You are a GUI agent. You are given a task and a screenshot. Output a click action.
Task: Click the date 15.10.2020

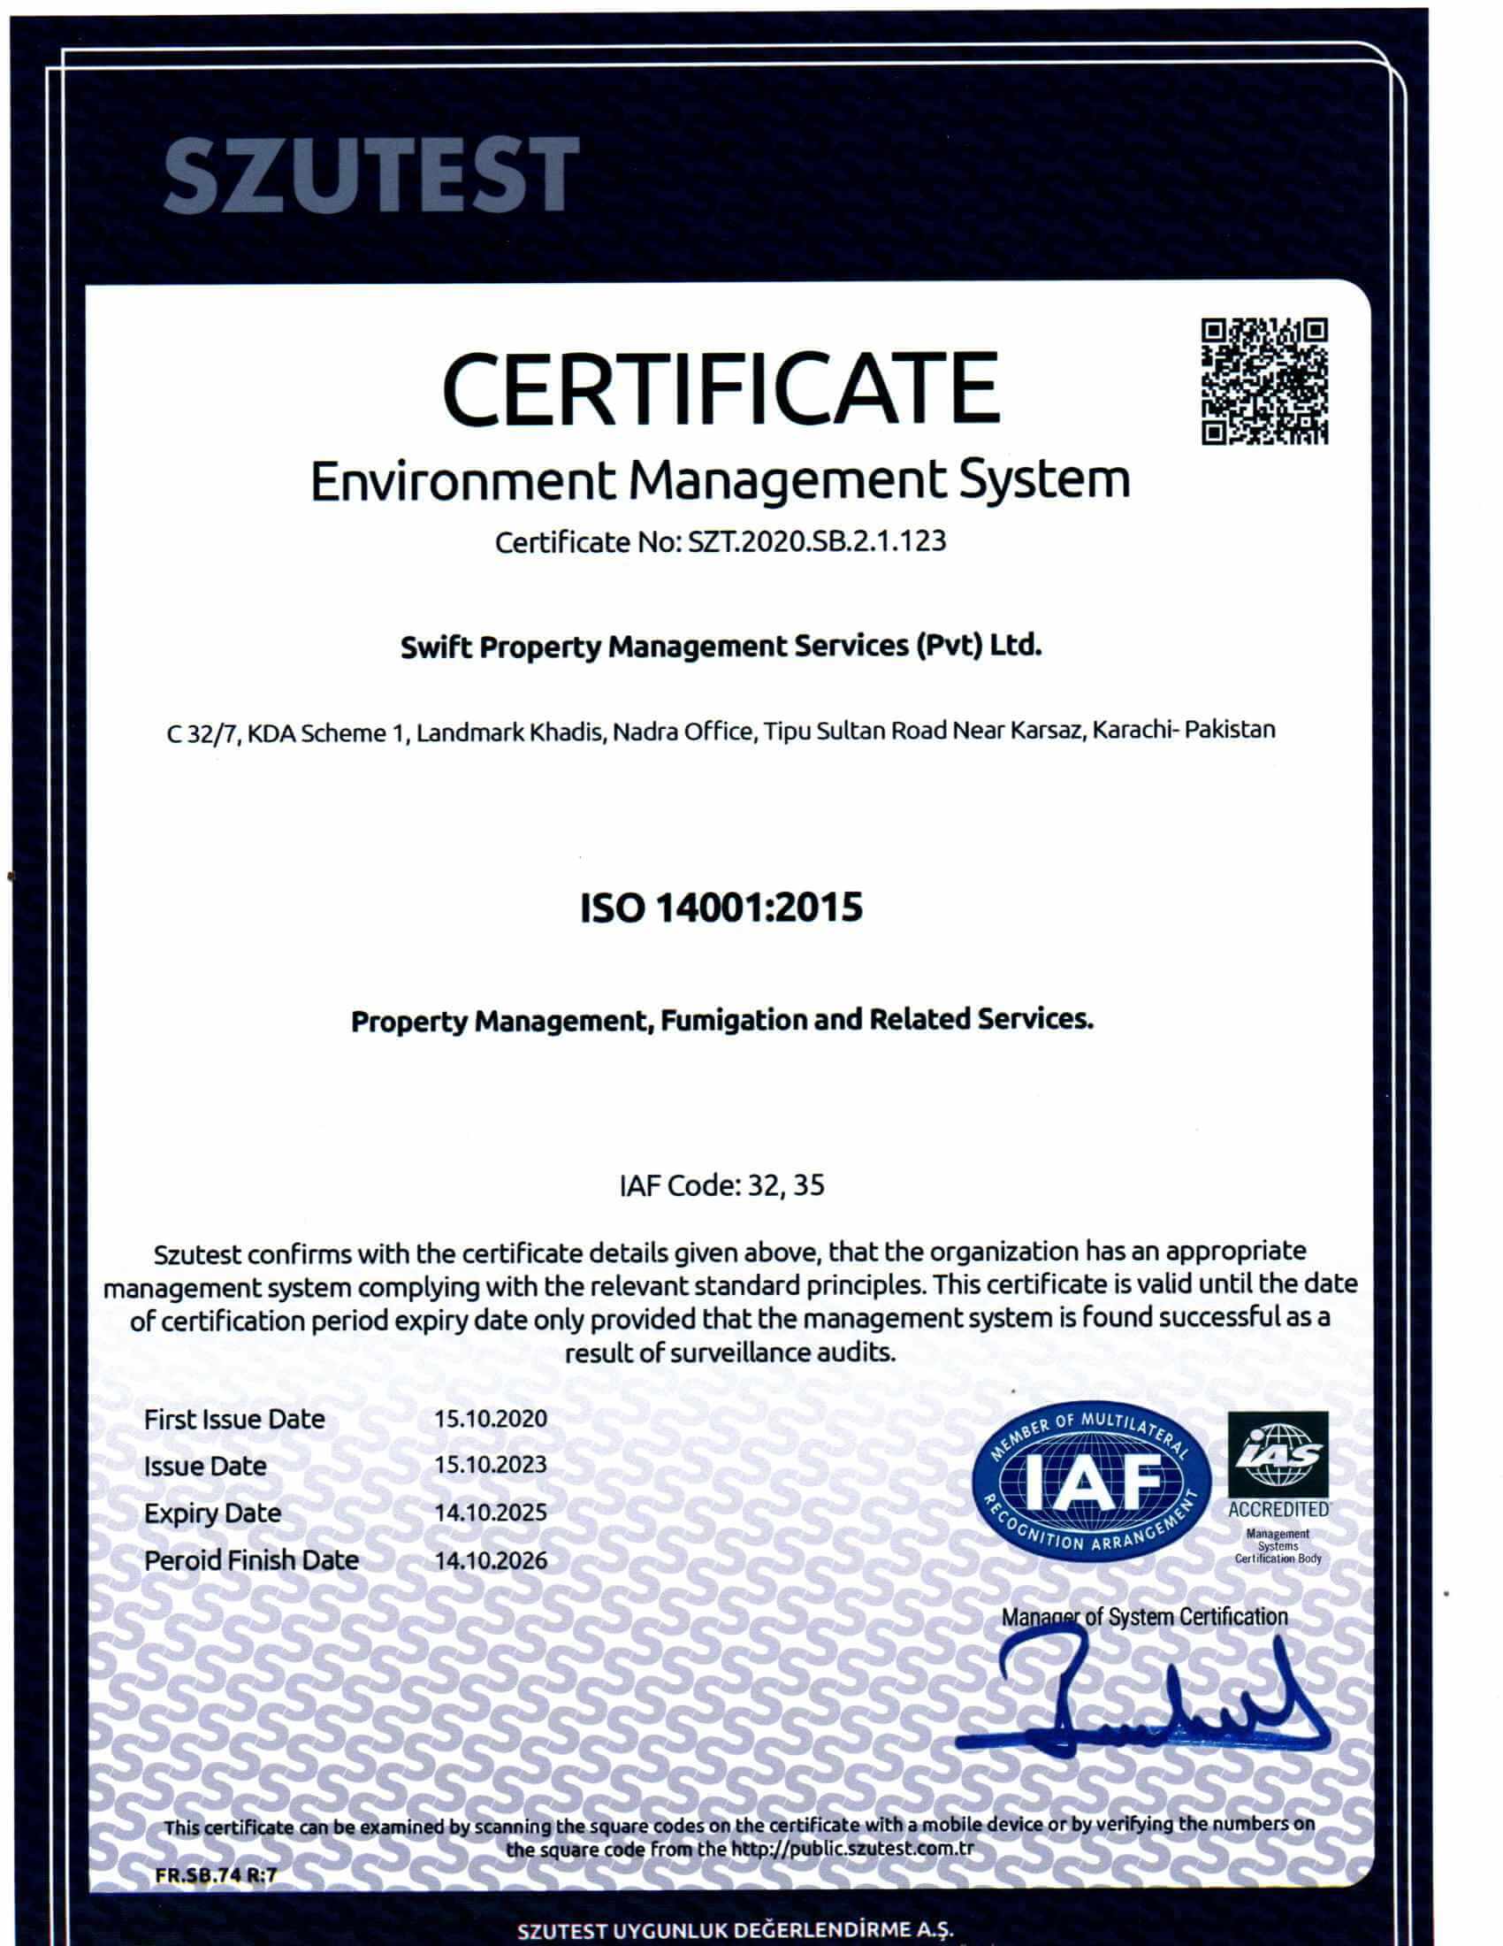(x=491, y=1419)
